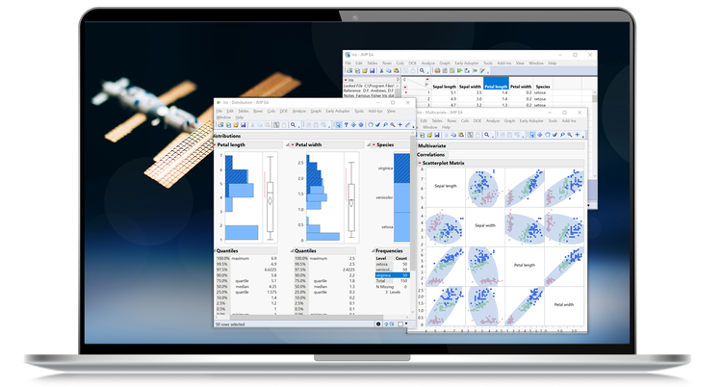Open Petal width red triangle menu
This screenshot has height=387, width=722.
pyautogui.click(x=293, y=144)
